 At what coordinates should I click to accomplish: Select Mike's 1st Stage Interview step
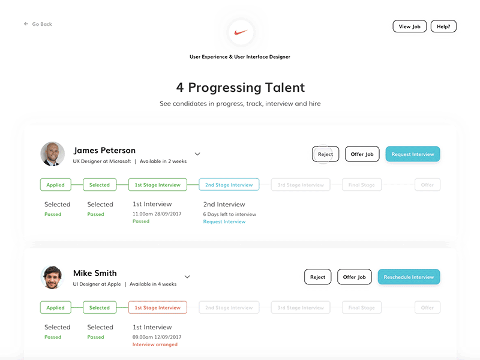pos(157,308)
